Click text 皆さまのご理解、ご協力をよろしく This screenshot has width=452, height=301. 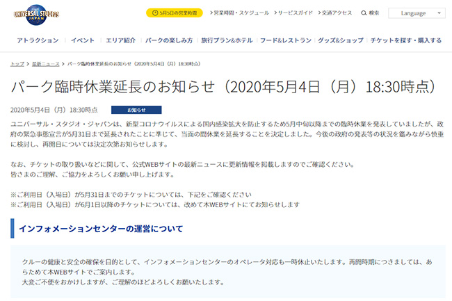point(92,174)
